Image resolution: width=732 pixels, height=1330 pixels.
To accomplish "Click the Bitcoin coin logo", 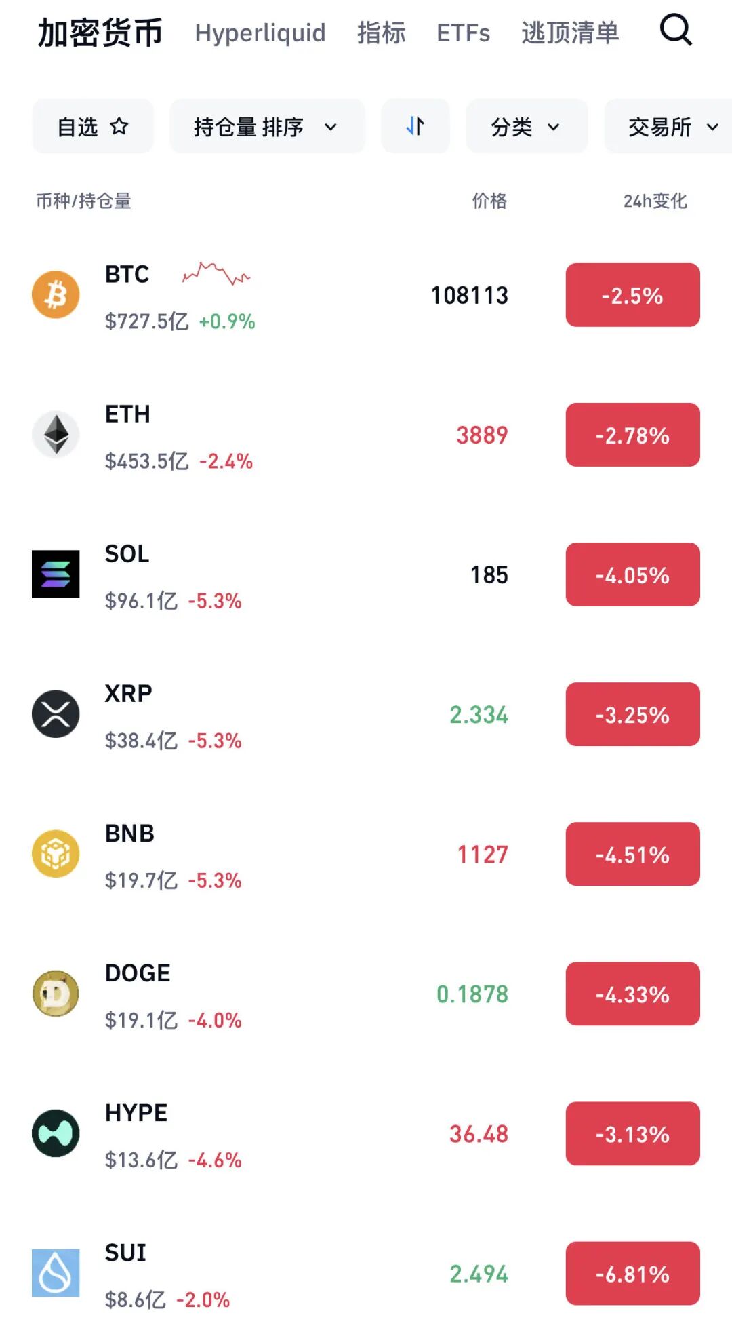I will pos(56,295).
